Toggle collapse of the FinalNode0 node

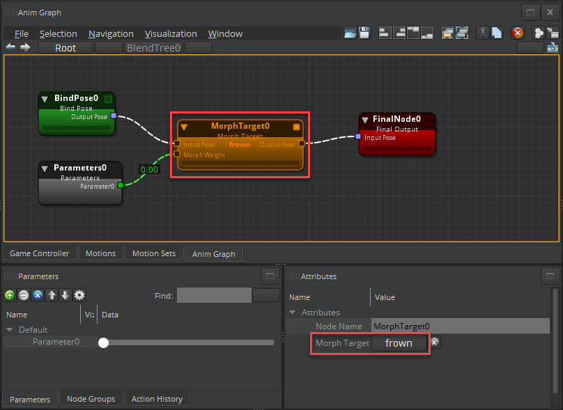point(364,118)
